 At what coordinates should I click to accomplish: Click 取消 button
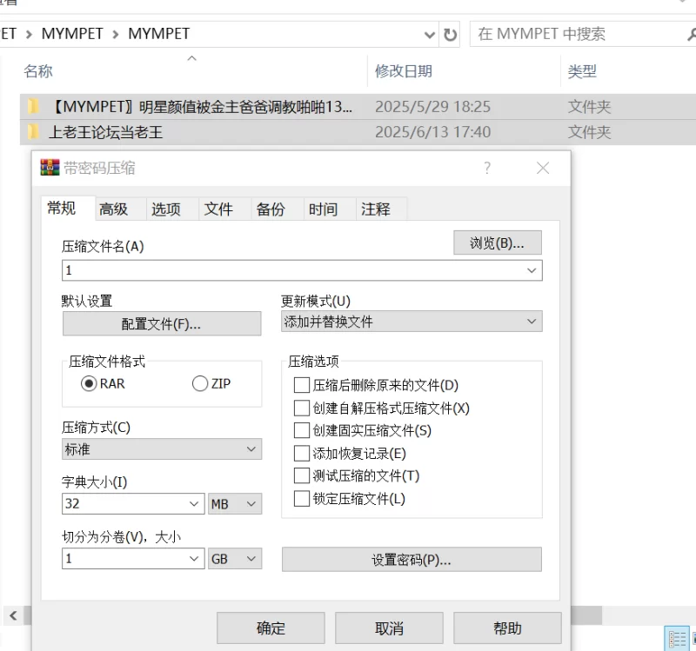389,628
